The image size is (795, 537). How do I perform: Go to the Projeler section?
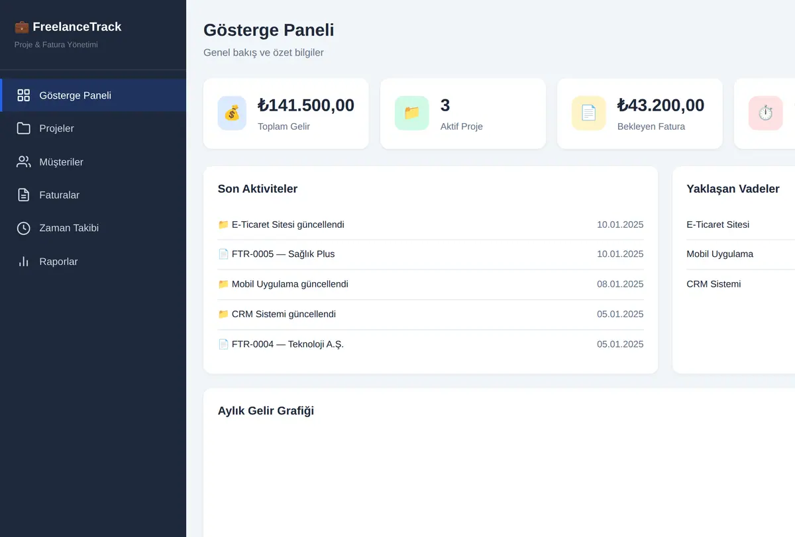pos(93,128)
